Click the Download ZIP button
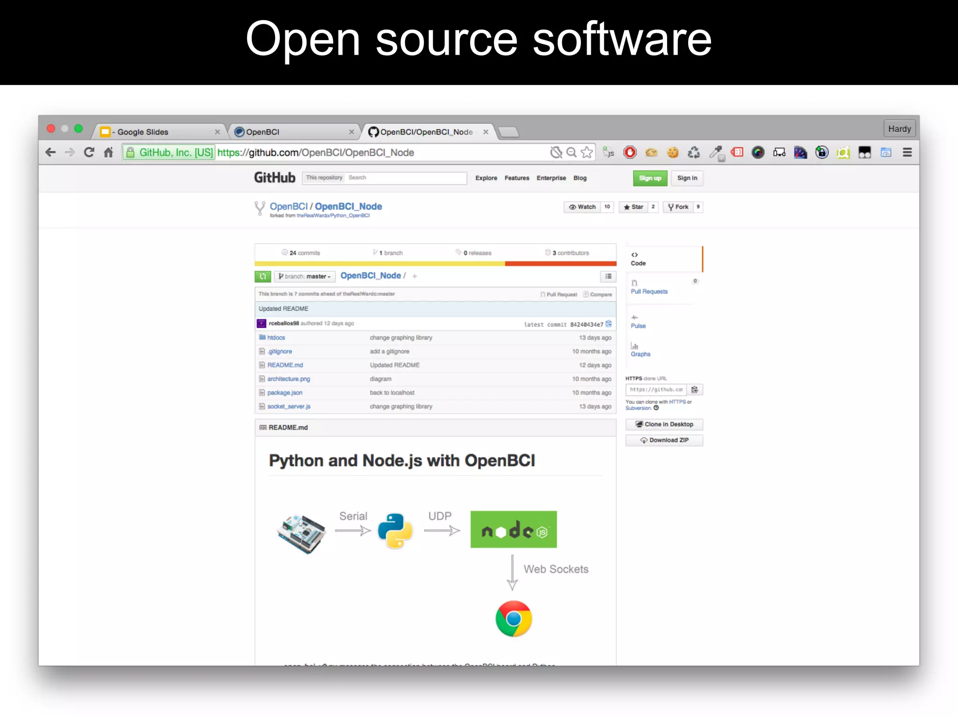This screenshot has width=958, height=718. tap(664, 440)
